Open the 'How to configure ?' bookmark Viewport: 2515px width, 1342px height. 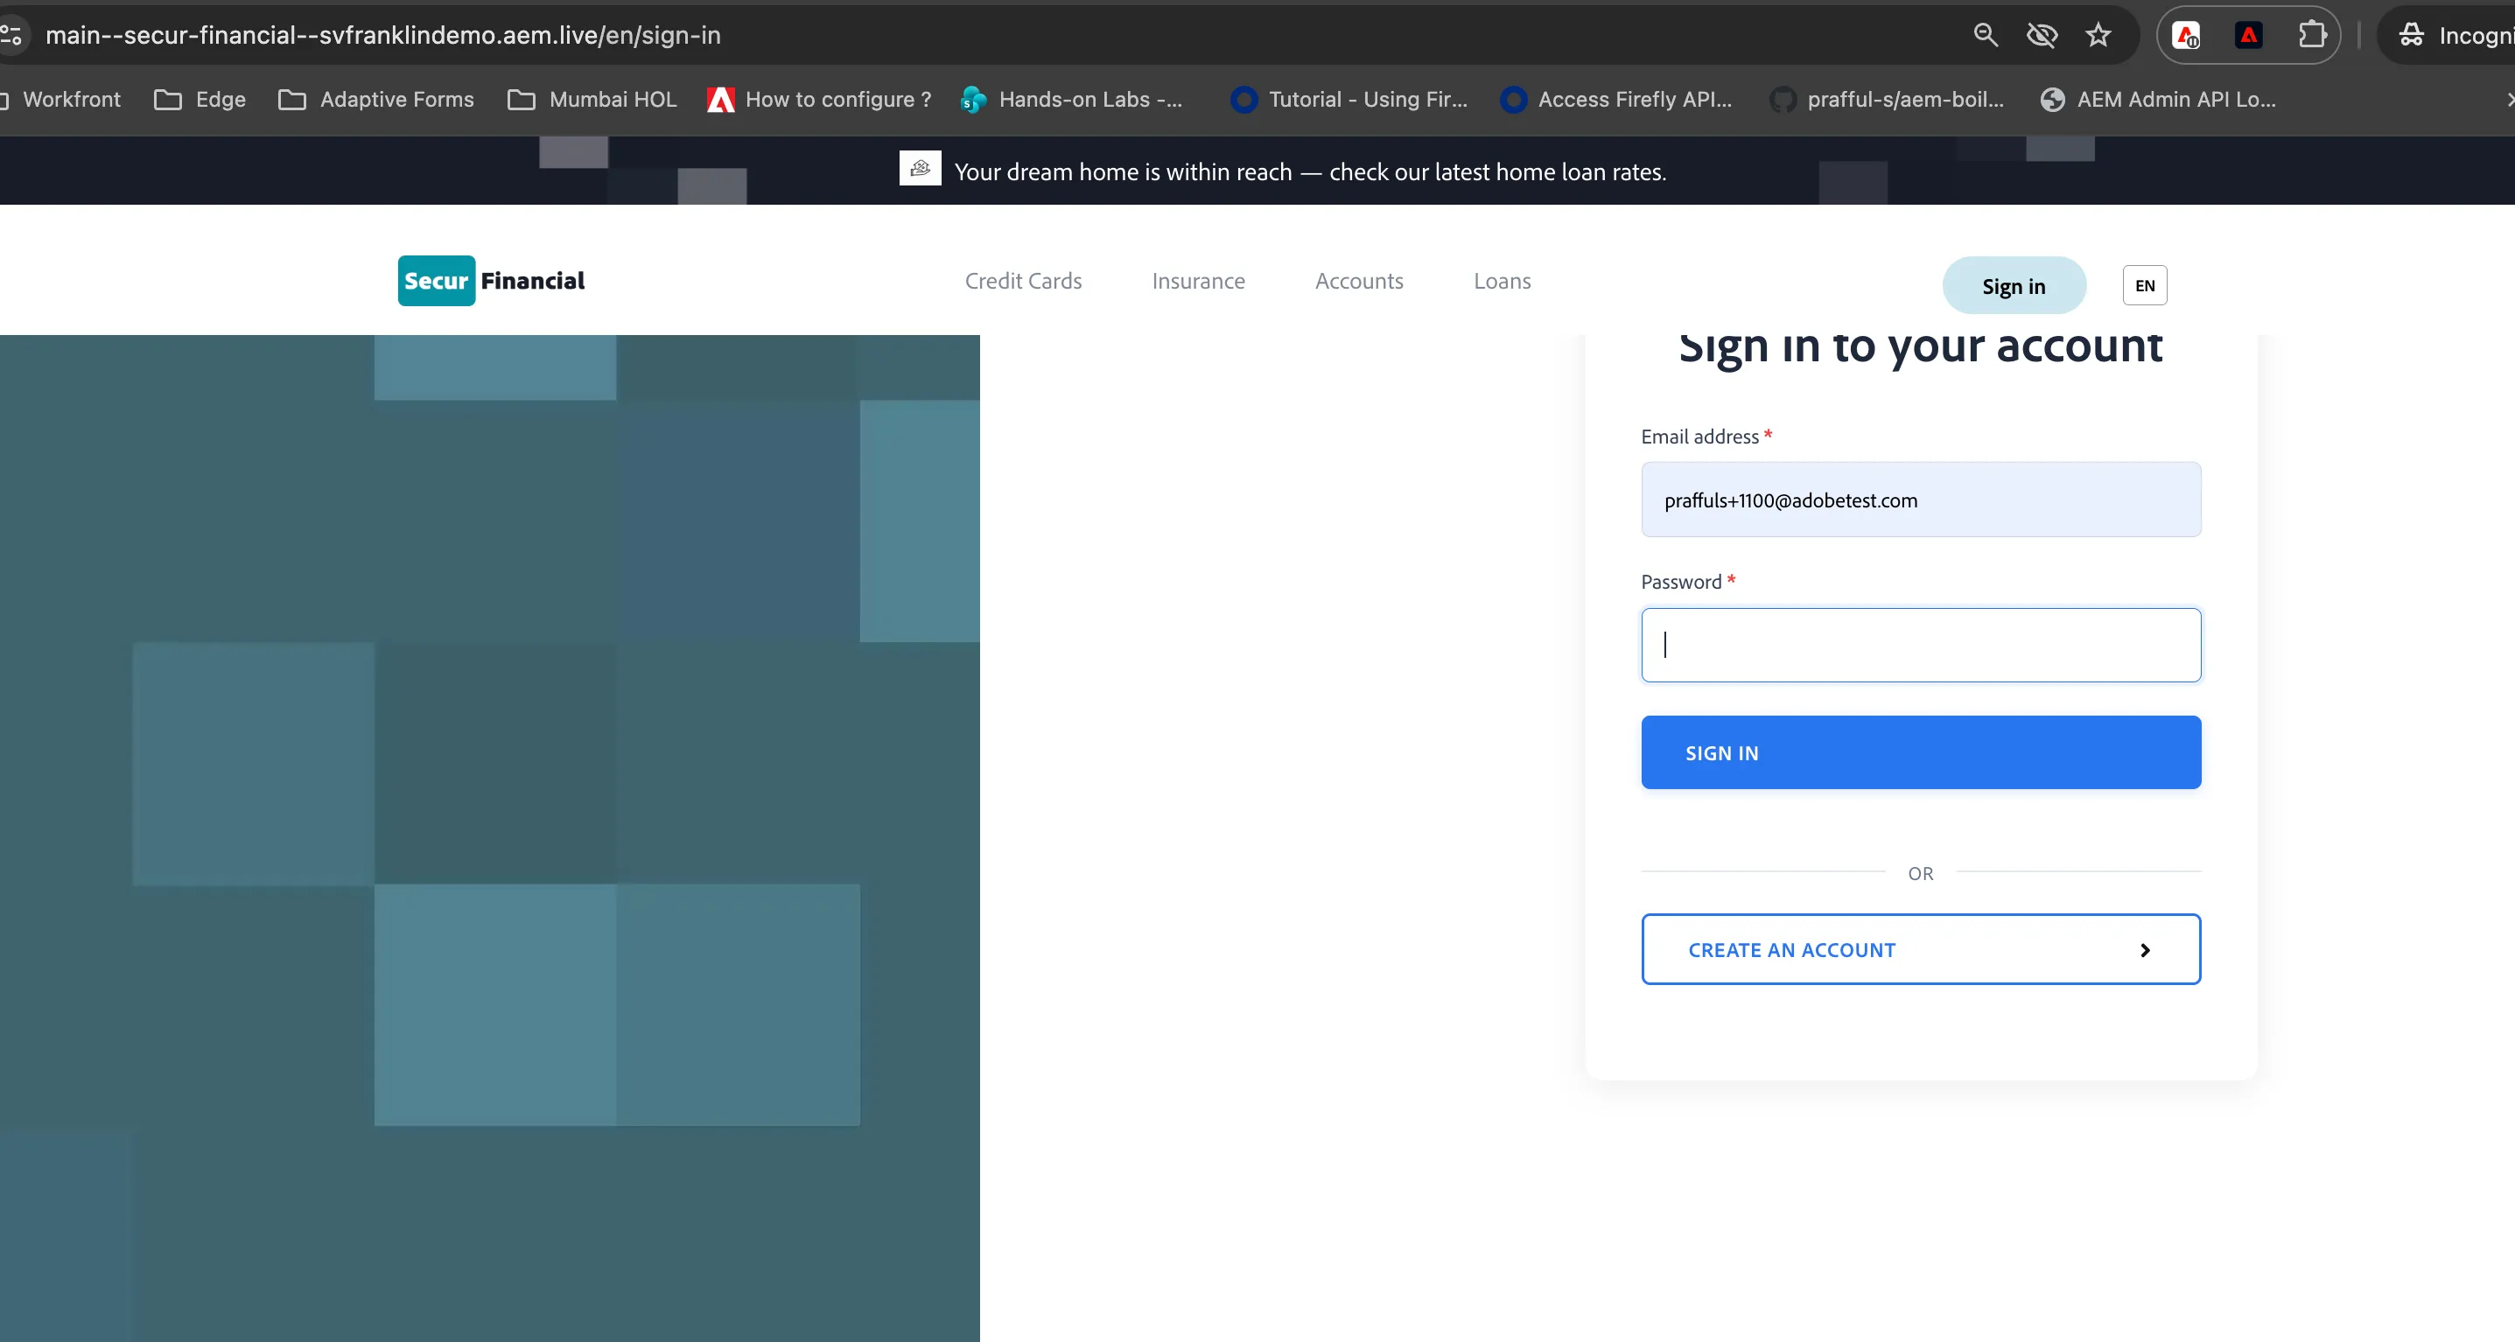pos(819,100)
